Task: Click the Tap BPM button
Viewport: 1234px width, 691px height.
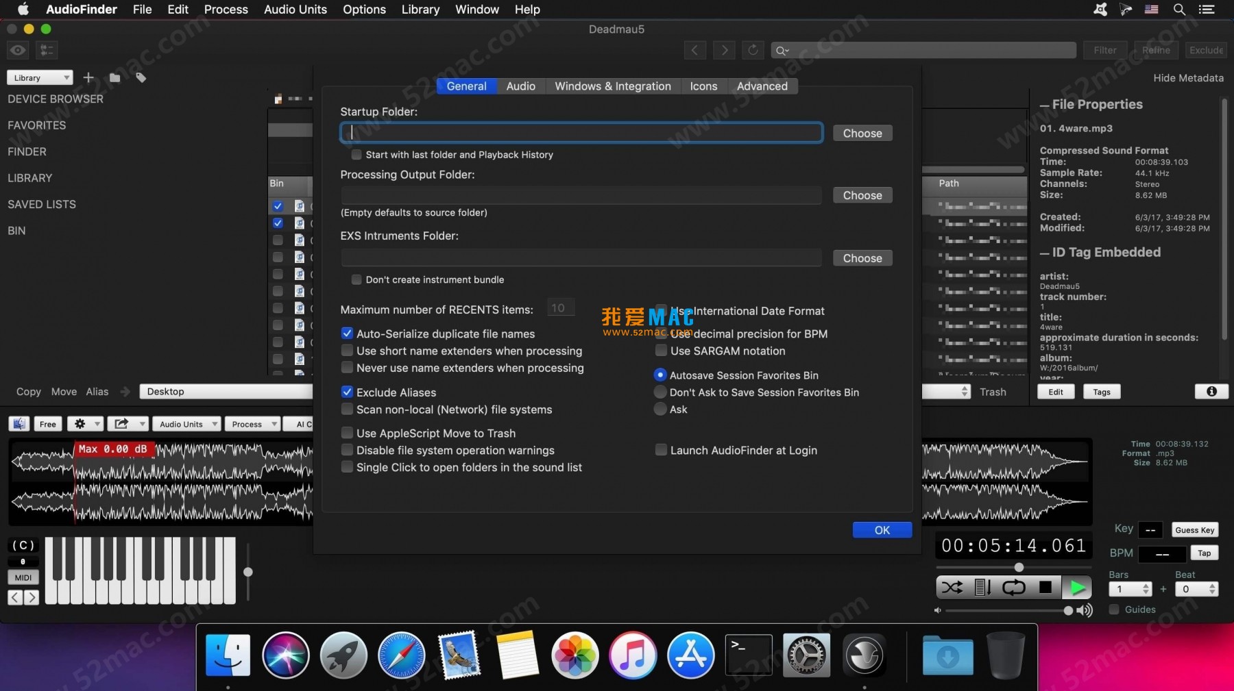Action: [1204, 553]
